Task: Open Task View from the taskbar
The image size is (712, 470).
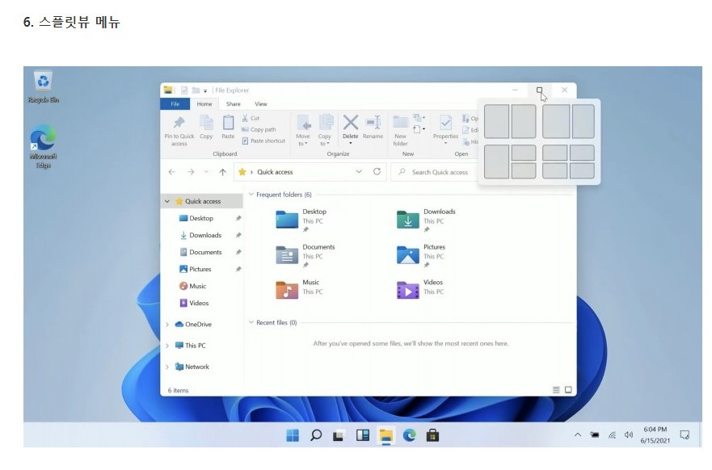Action: (x=339, y=435)
